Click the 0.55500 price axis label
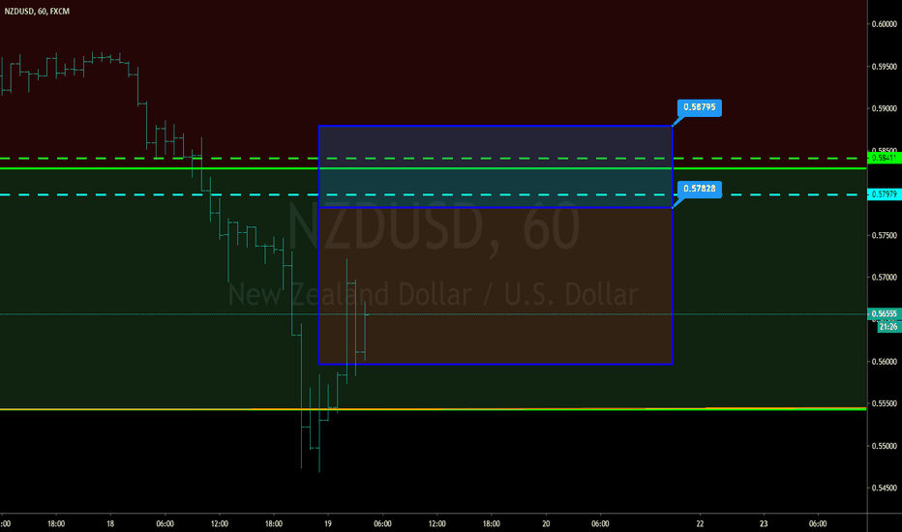Image resolution: width=902 pixels, height=532 pixels. click(x=885, y=403)
